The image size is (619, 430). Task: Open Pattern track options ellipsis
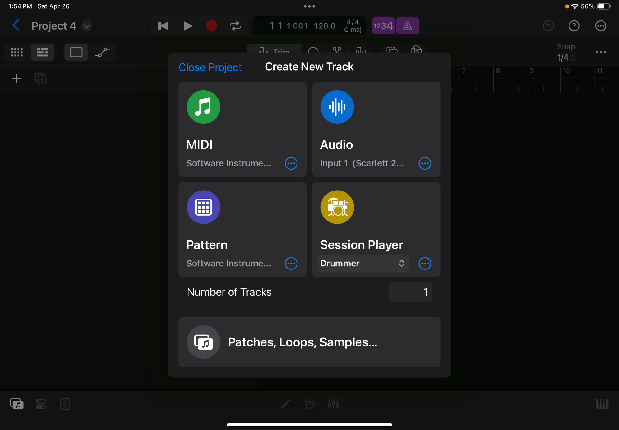pos(291,264)
